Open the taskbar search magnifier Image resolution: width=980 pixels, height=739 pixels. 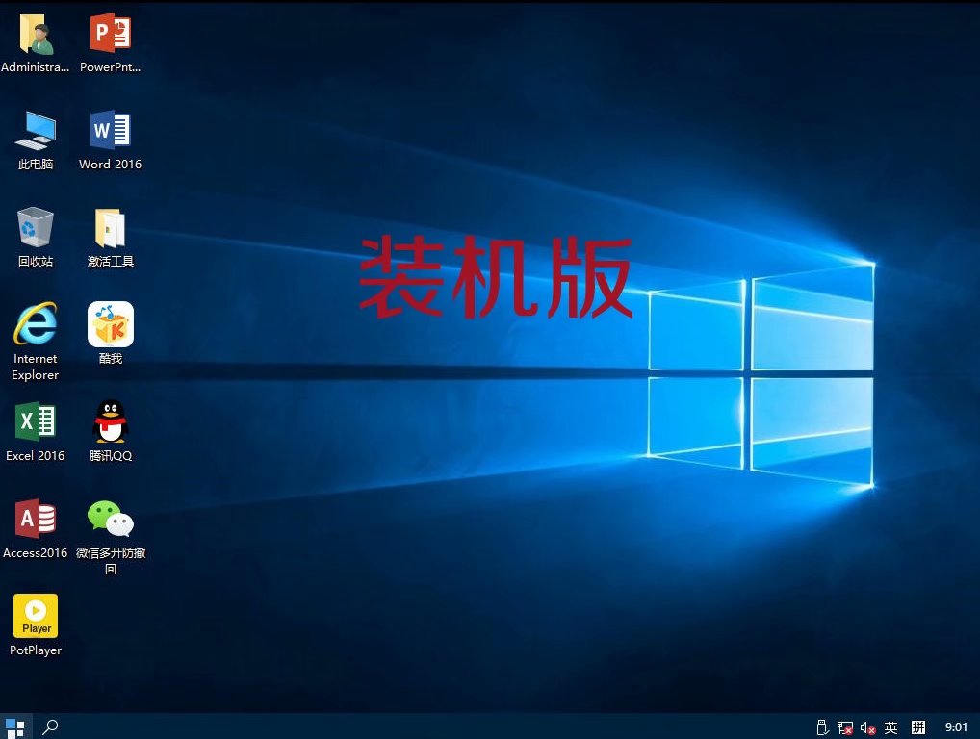tap(51, 727)
